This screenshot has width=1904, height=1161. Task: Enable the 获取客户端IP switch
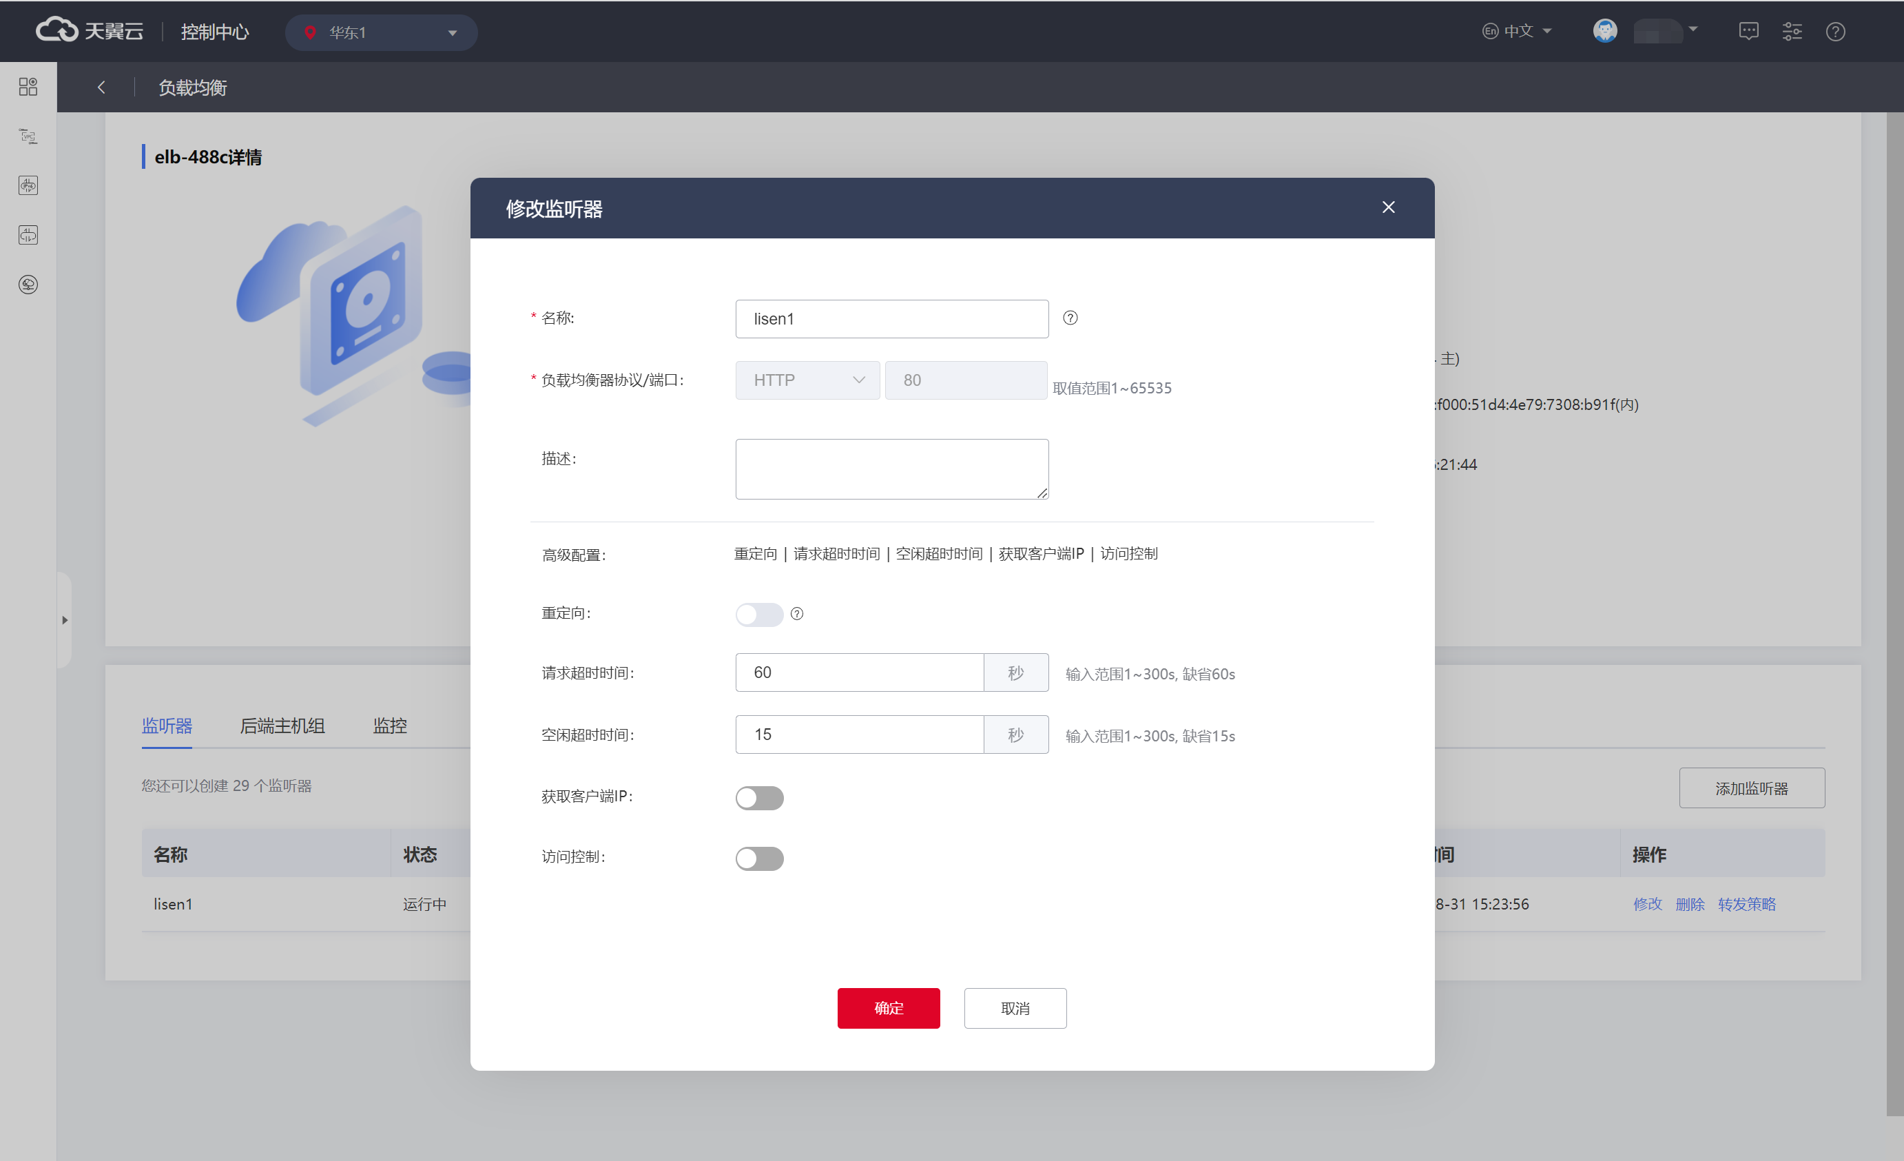click(759, 798)
